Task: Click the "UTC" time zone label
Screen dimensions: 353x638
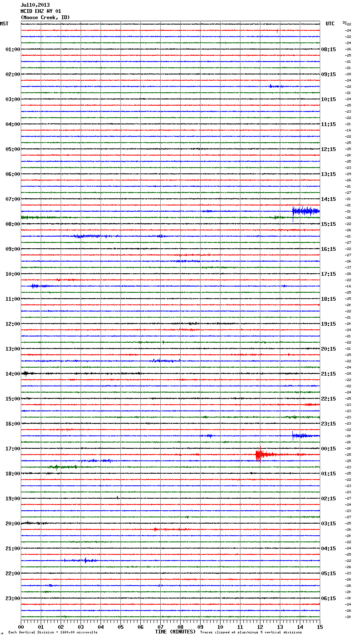Action: click(x=330, y=24)
